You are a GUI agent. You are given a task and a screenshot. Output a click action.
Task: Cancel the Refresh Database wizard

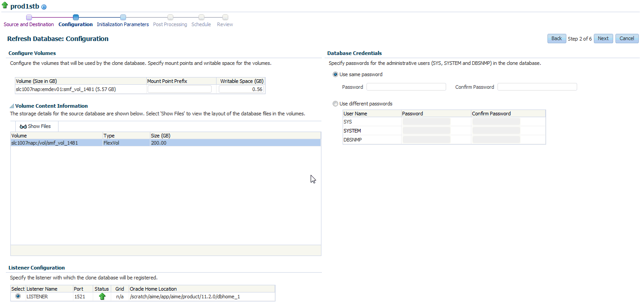[x=627, y=38]
